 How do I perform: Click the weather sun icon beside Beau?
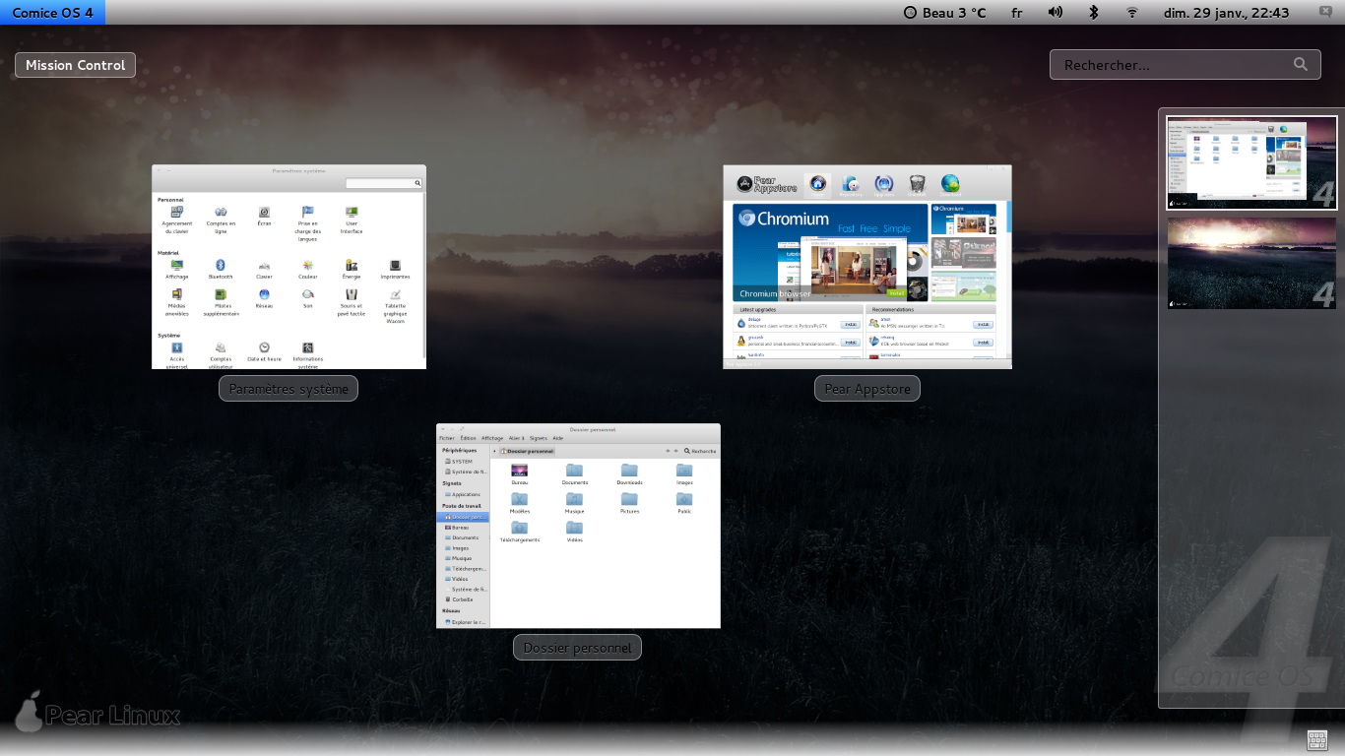910,13
